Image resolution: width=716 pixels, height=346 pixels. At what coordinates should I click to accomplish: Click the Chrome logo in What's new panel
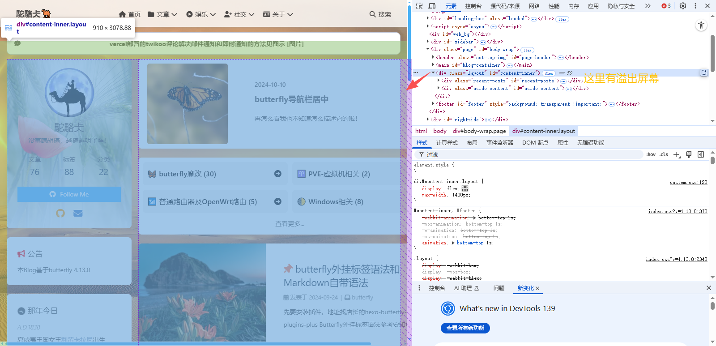[x=448, y=308]
